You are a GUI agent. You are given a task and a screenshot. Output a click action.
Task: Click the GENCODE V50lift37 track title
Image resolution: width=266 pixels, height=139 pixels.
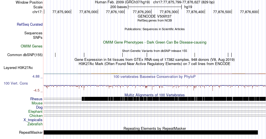155,16
